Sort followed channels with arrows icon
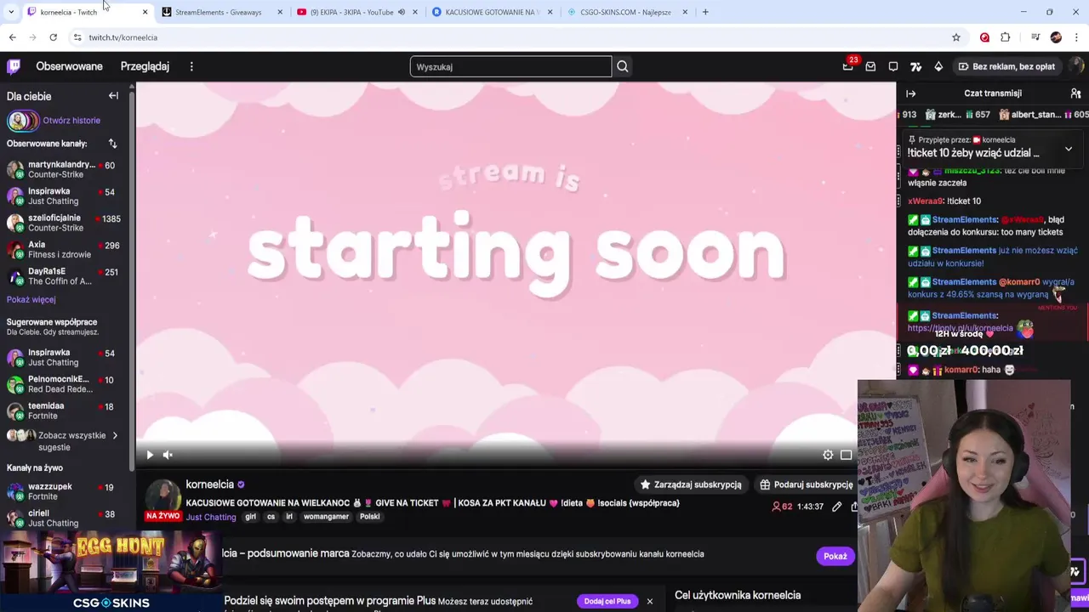Image resolution: width=1089 pixels, height=612 pixels. click(112, 144)
